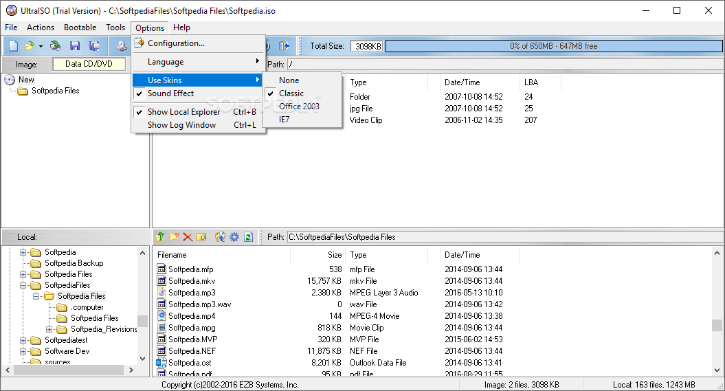Click the Data CD/DVD image type button
Screen dimensions: 725x391
[x=89, y=64]
